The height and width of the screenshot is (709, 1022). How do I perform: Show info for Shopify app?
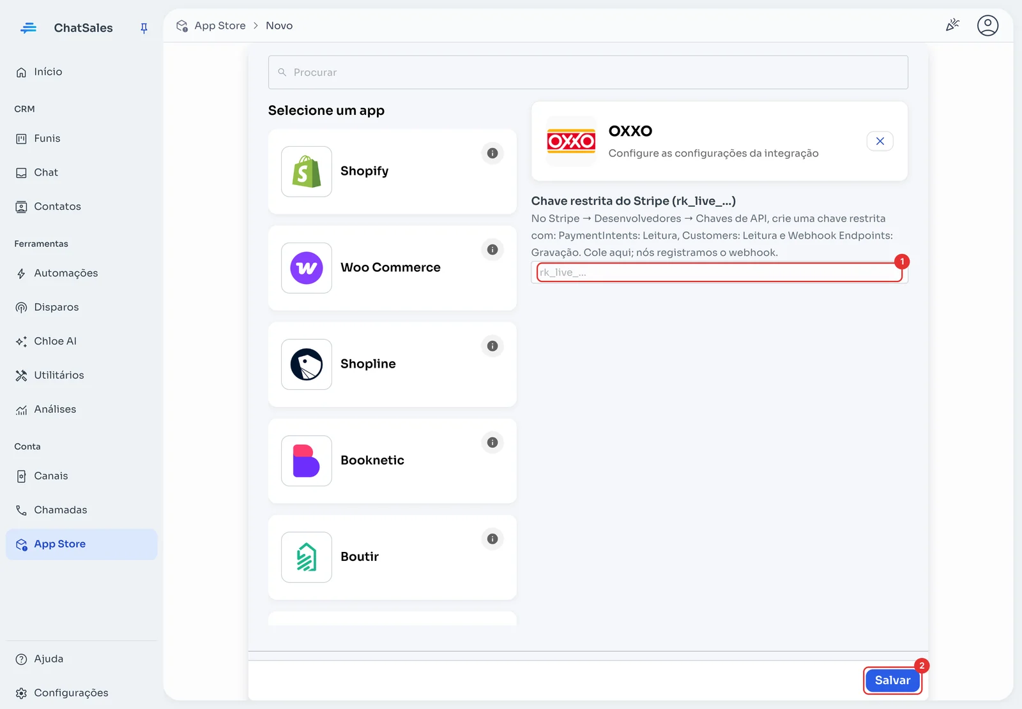click(x=492, y=153)
